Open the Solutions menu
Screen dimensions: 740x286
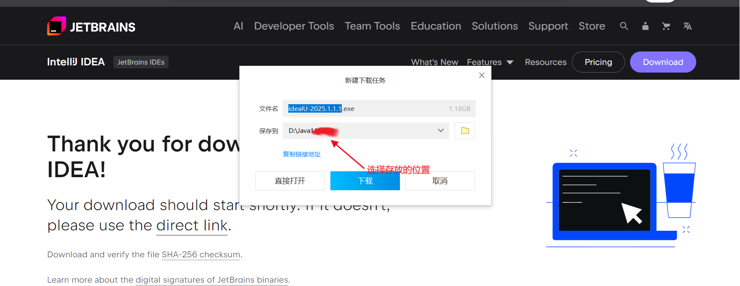[x=495, y=26]
